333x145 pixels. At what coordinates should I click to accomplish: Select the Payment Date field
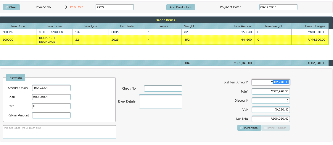pyautogui.click(x=278, y=7)
